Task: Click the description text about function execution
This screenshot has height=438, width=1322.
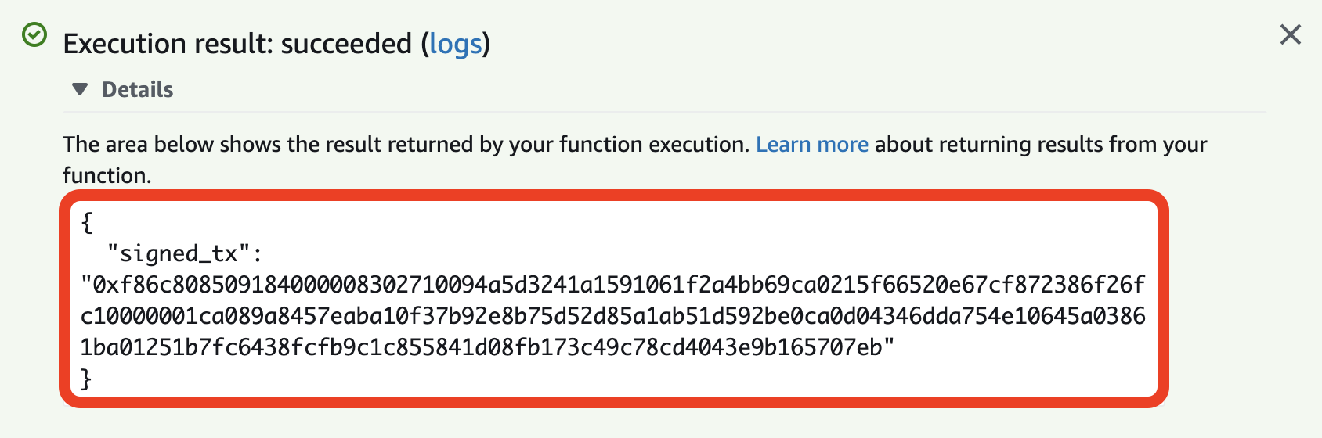Action: (635, 160)
